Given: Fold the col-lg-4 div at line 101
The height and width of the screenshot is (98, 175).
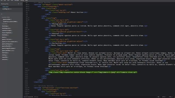Looking at the screenshot, I should pos(29,30).
